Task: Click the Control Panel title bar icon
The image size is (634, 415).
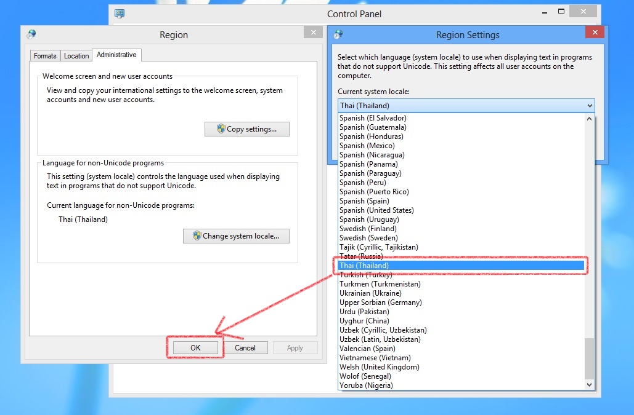Action: click(120, 13)
